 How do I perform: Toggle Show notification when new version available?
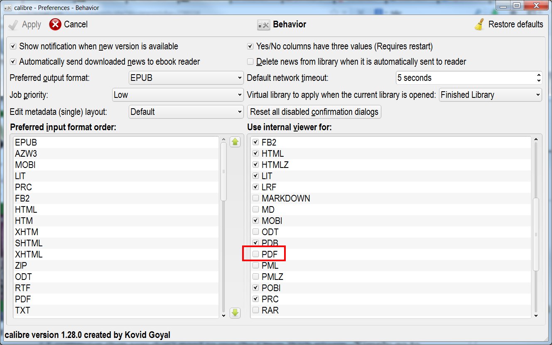13,46
